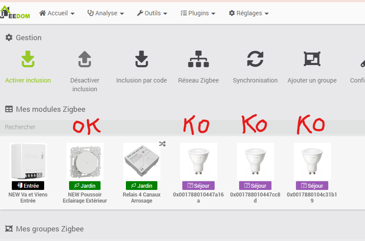Expand the Analyse dropdown caret

click(x=122, y=14)
